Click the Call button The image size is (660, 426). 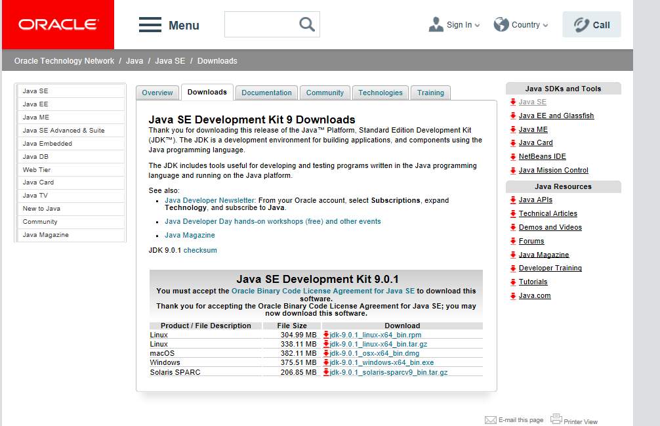point(591,24)
